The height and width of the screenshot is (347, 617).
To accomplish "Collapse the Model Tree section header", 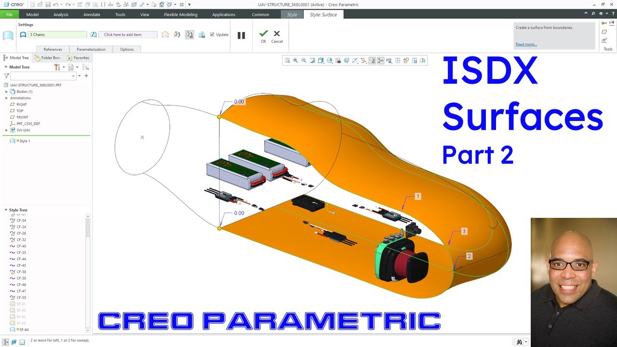I will point(6,67).
